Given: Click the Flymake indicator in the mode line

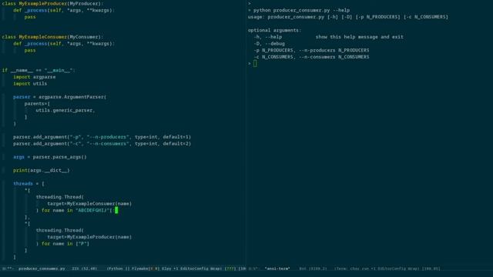Looking at the screenshot, I should [x=146, y=269].
